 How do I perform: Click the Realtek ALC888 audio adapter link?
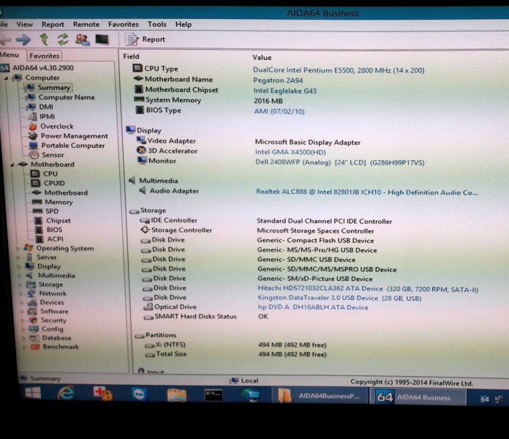[x=366, y=192]
